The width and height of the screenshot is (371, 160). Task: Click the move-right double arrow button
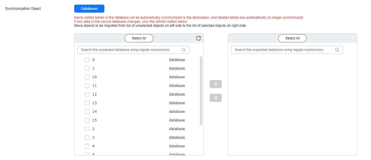(x=216, y=84)
